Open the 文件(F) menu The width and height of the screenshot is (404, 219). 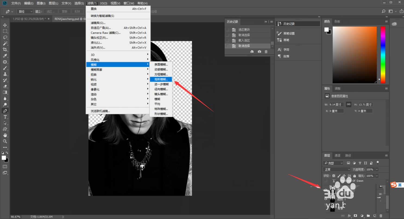pyautogui.click(x=16, y=3)
